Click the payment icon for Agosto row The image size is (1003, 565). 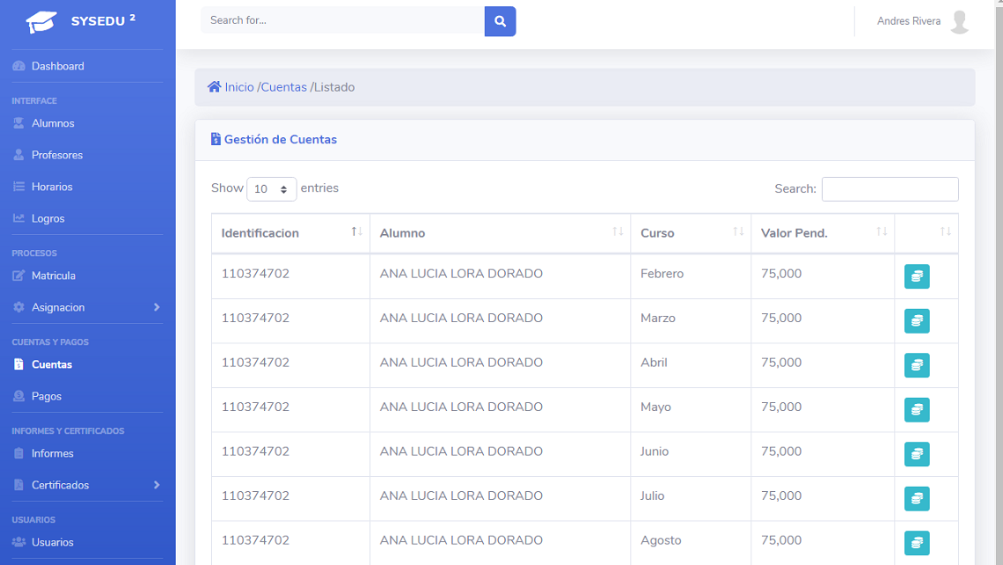917,543
